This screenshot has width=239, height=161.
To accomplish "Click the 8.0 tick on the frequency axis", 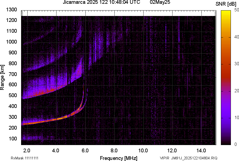I will click(114, 150).
